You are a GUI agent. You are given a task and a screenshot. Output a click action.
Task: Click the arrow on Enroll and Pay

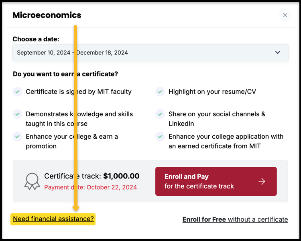tap(262, 181)
